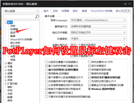Toggle Windows 锁屏时暂停 checkbox
The image size is (134, 103).
pyautogui.click(x=90, y=89)
